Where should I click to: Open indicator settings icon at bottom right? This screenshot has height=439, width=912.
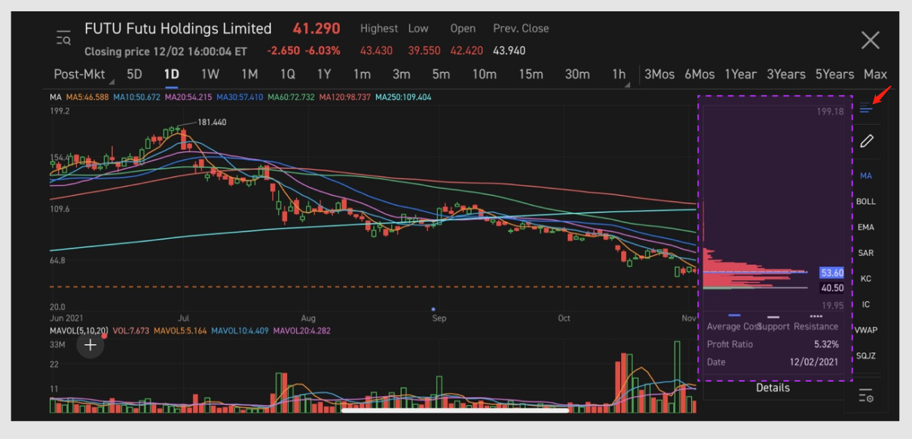tap(866, 395)
